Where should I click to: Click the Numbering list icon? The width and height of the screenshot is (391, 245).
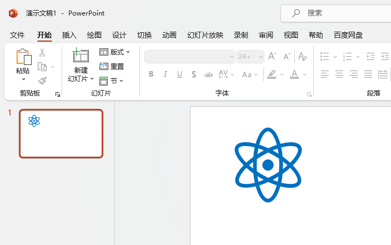(x=347, y=56)
